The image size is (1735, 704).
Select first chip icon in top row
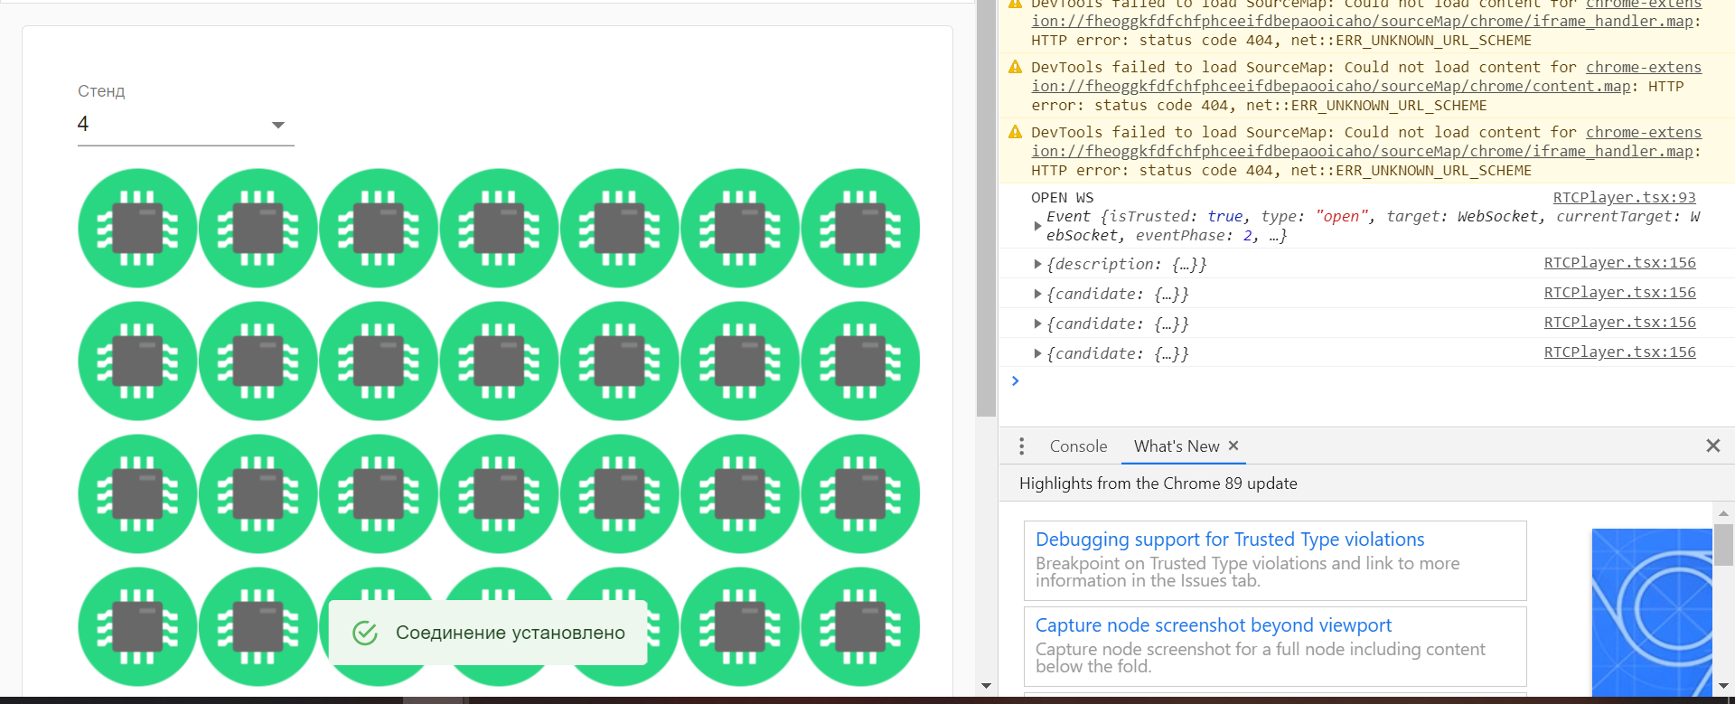(x=137, y=228)
